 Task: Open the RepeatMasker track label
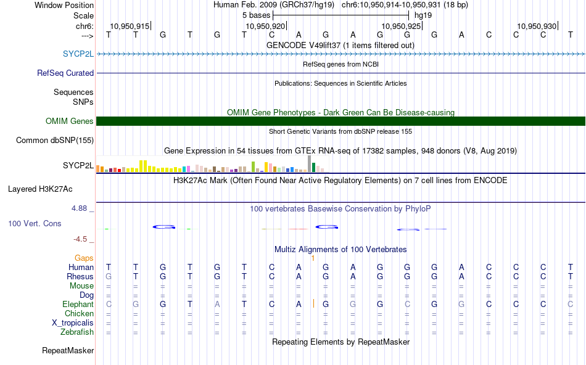click(68, 350)
